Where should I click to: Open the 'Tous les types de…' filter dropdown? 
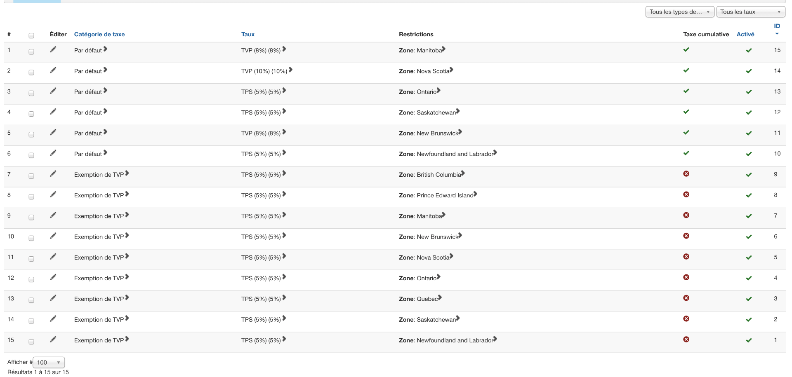[679, 12]
